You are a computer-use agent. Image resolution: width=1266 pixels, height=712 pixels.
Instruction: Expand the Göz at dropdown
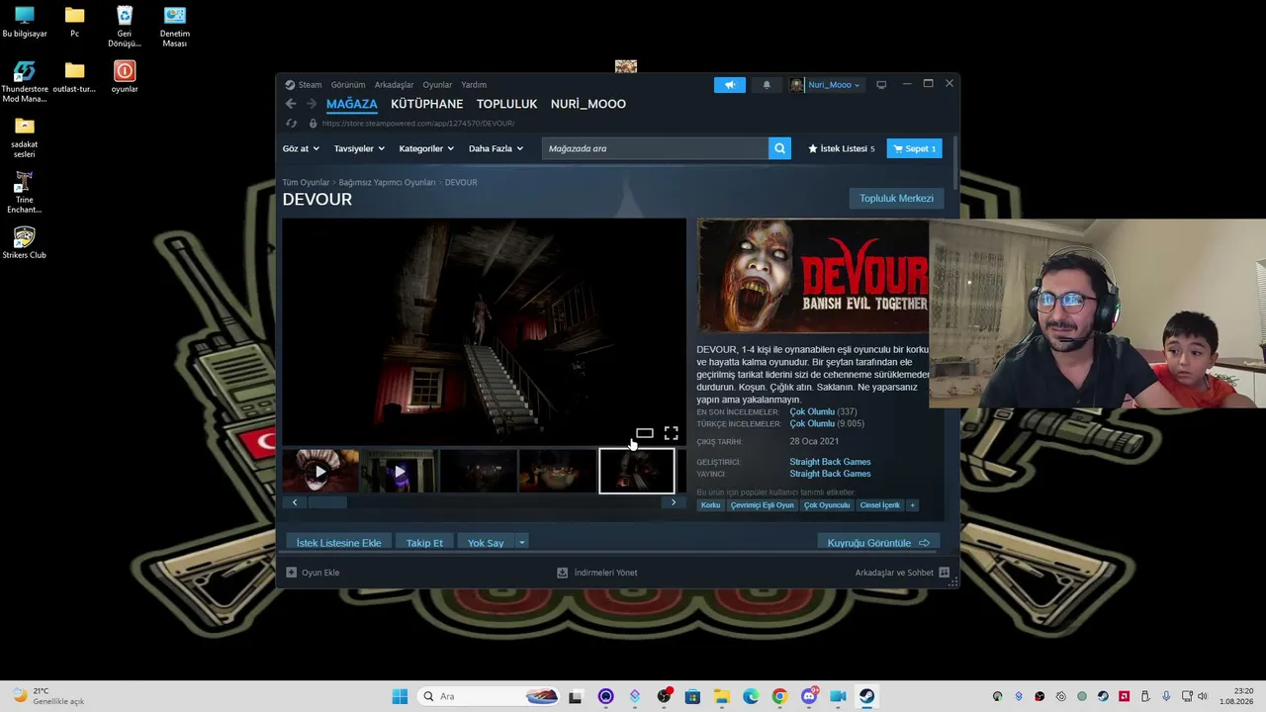click(x=301, y=148)
